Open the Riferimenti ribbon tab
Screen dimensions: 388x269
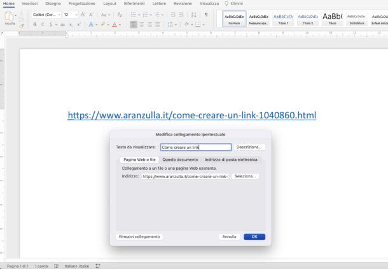[134, 4]
